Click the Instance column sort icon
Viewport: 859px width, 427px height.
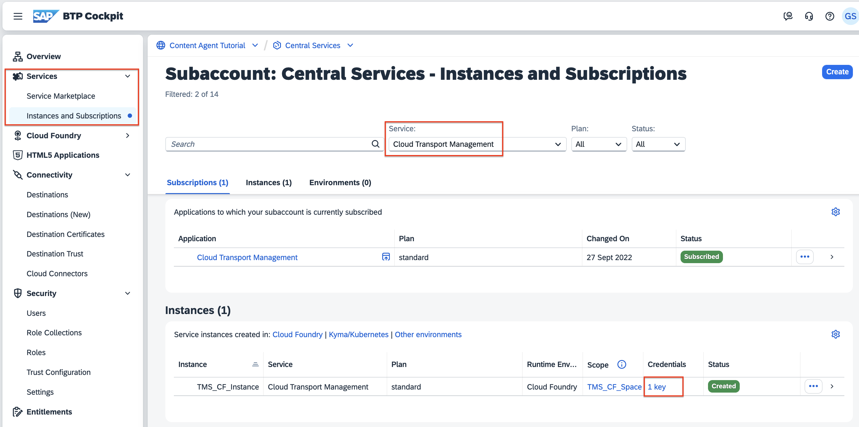pos(255,364)
